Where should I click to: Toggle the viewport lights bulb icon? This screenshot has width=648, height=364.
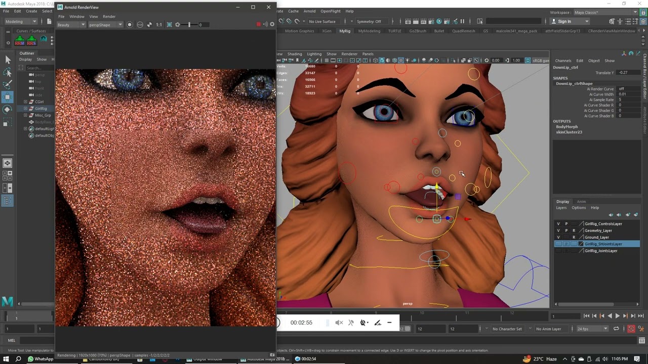(x=408, y=60)
